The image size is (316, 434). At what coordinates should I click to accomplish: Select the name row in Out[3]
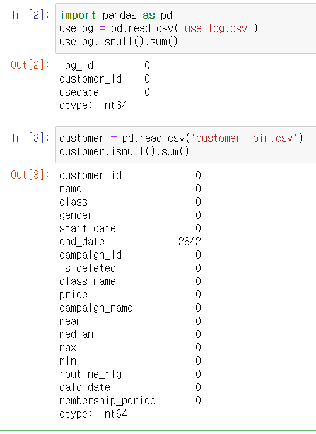click(130, 189)
